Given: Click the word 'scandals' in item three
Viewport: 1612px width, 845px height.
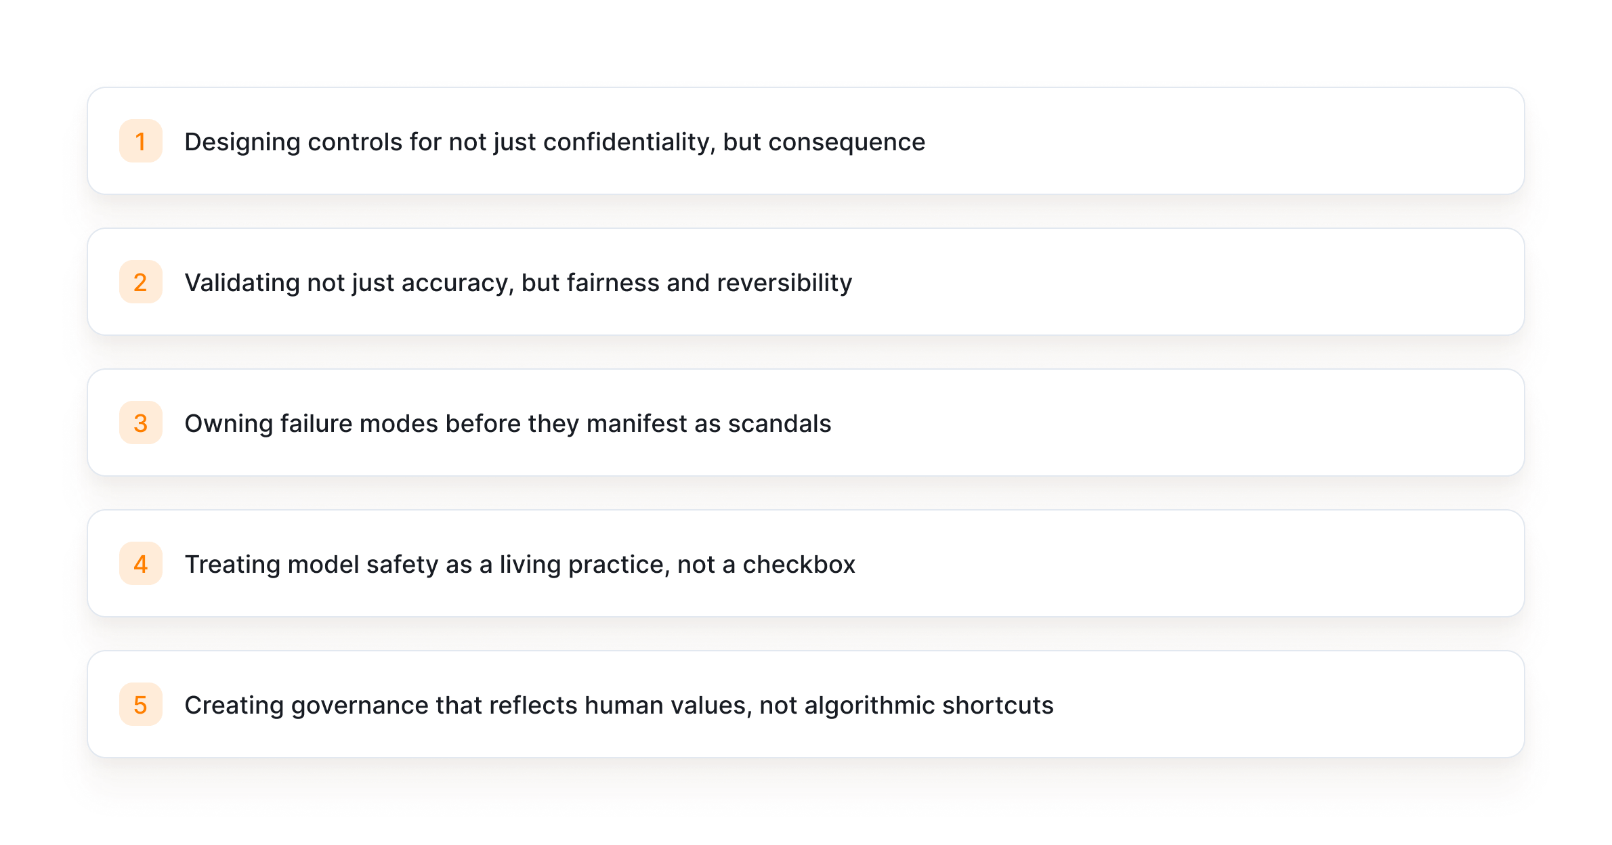Looking at the screenshot, I should tap(779, 424).
